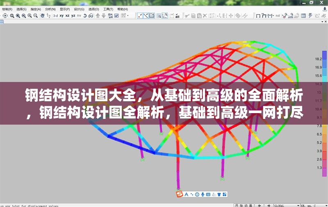Click the cyan legend band near 15.6
Screen dimensions: 328x207
pyautogui.click(x=324, y=79)
